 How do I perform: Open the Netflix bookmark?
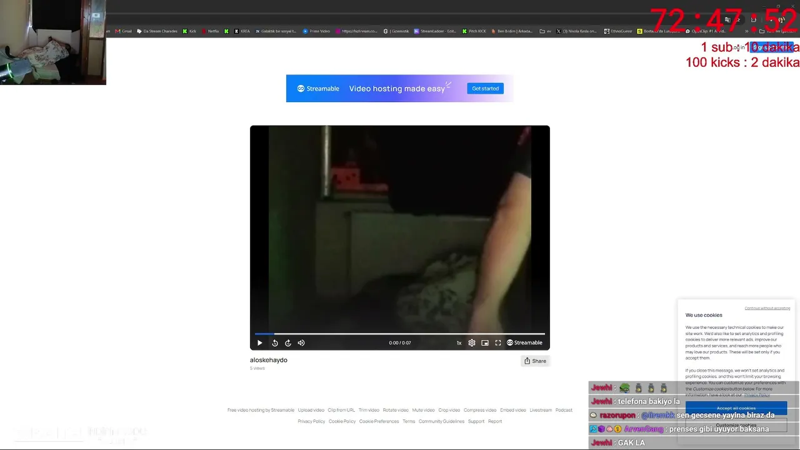pyautogui.click(x=211, y=31)
